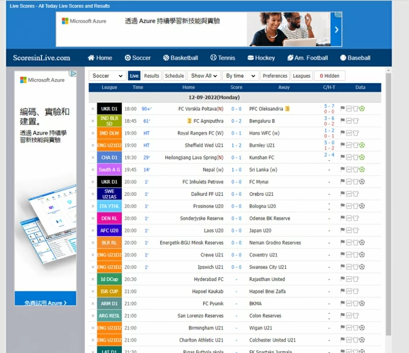The image size is (409, 353).
Task: Click the jersey icon in the Laos U20 row
Action: point(355,230)
